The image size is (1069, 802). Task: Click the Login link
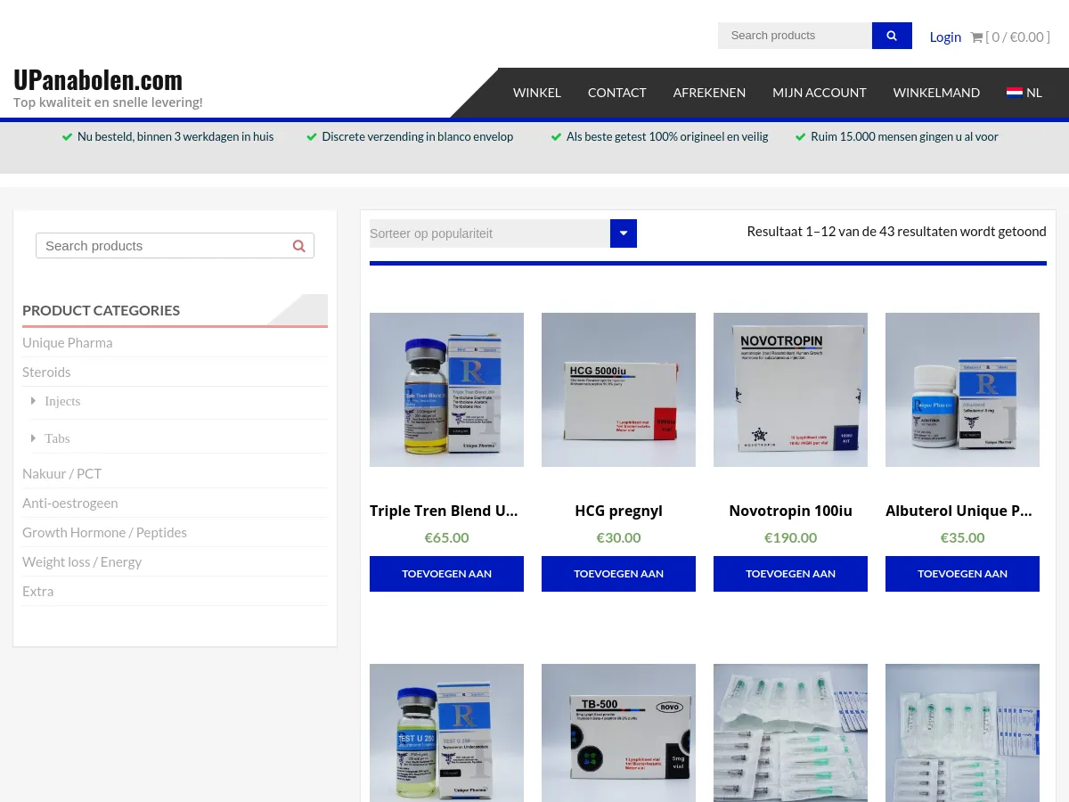coord(945,37)
